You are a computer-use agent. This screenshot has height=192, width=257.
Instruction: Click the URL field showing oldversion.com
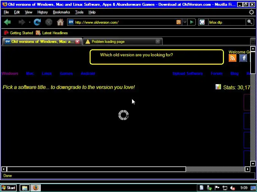pos(125,22)
